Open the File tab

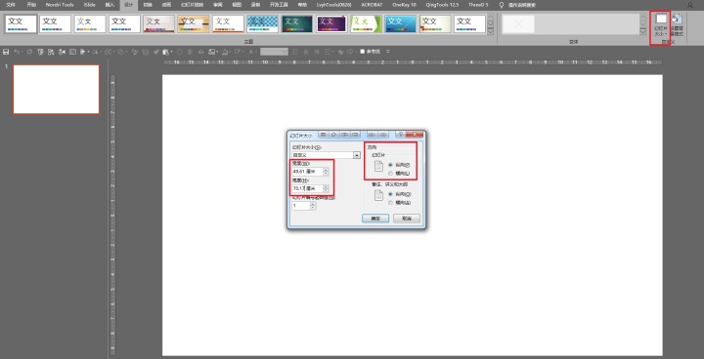click(x=11, y=5)
